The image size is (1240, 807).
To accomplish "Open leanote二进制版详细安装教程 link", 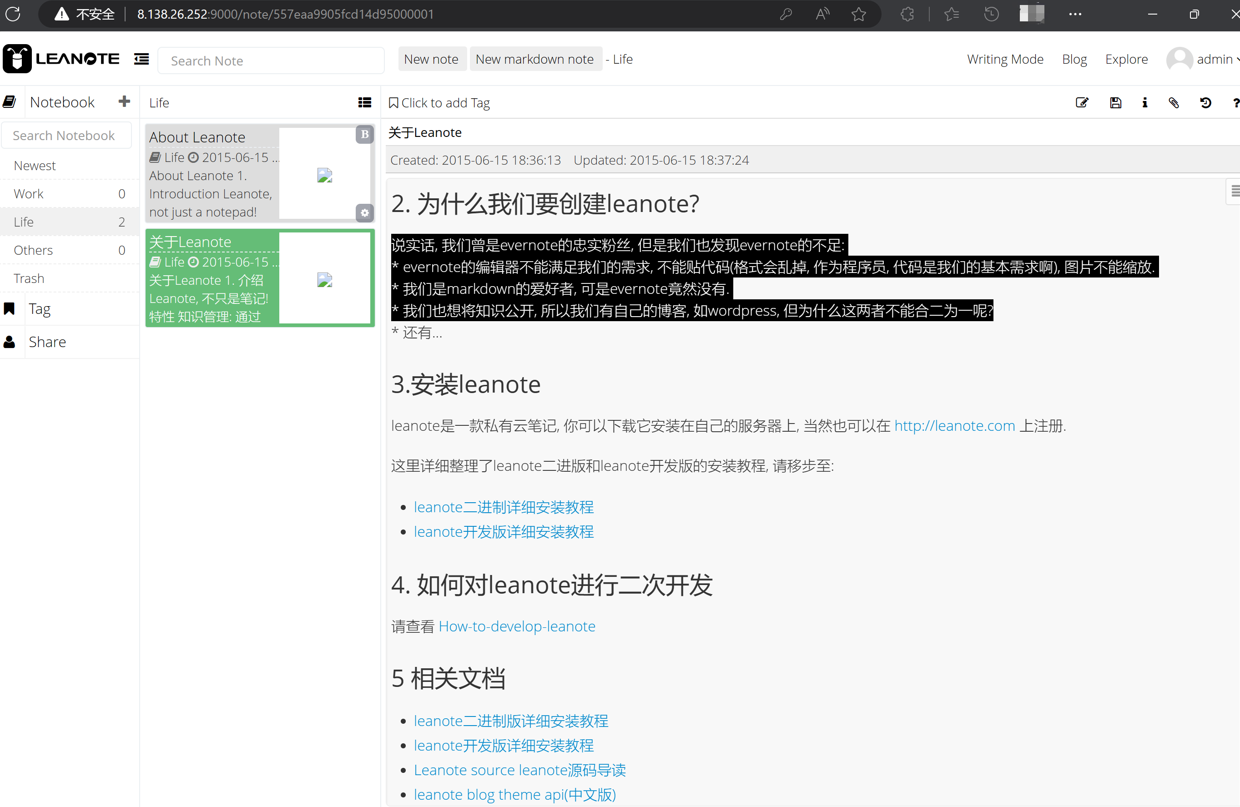I will [x=511, y=721].
